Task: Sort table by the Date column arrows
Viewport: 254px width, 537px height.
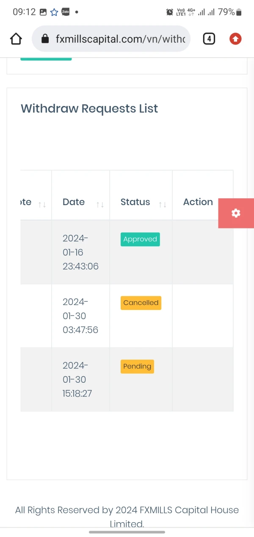Action: (100, 205)
